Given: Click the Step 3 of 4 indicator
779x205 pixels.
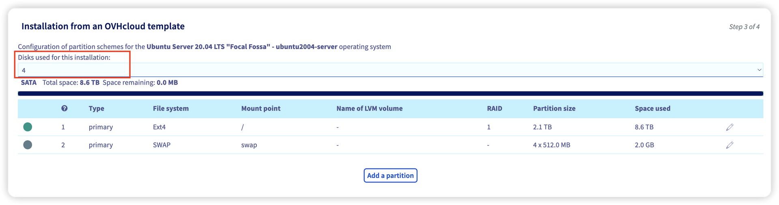Looking at the screenshot, I should coord(744,27).
